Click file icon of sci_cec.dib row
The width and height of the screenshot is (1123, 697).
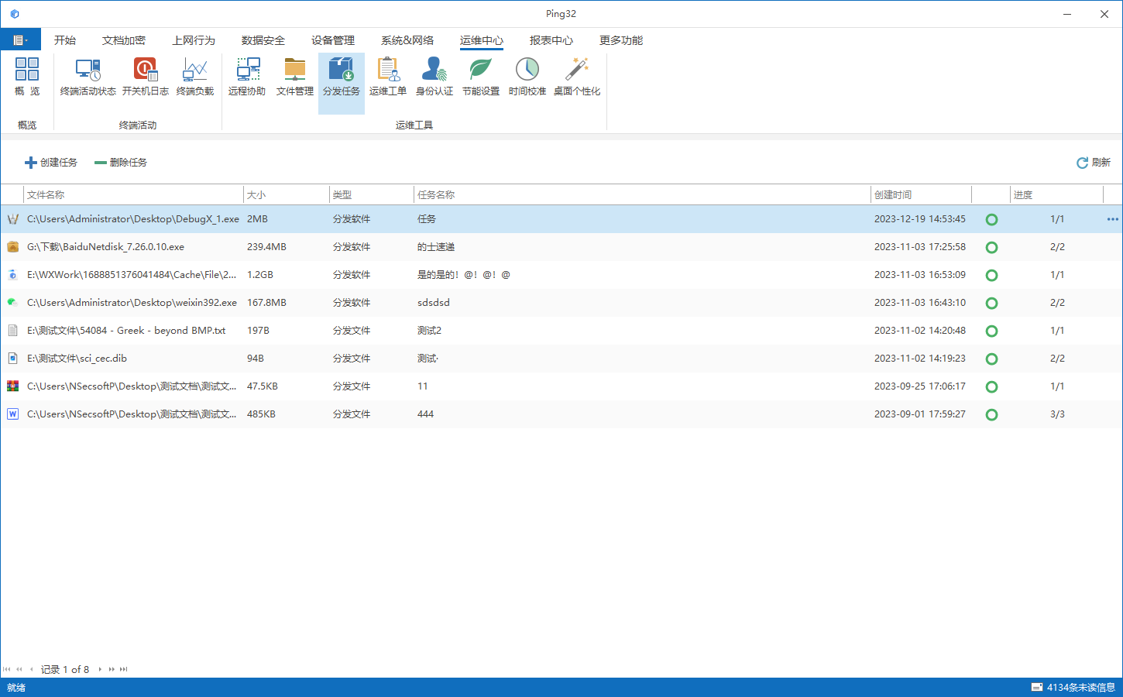click(x=12, y=359)
